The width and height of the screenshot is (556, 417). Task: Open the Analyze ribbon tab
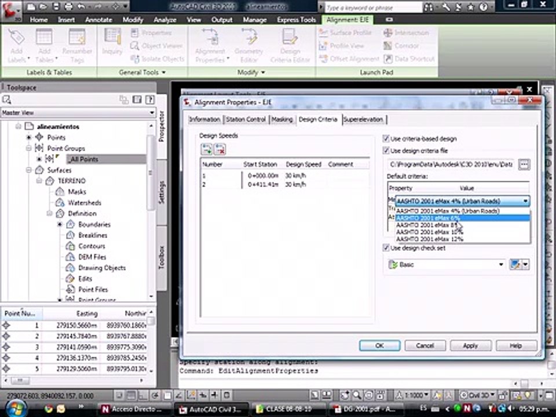point(165,20)
